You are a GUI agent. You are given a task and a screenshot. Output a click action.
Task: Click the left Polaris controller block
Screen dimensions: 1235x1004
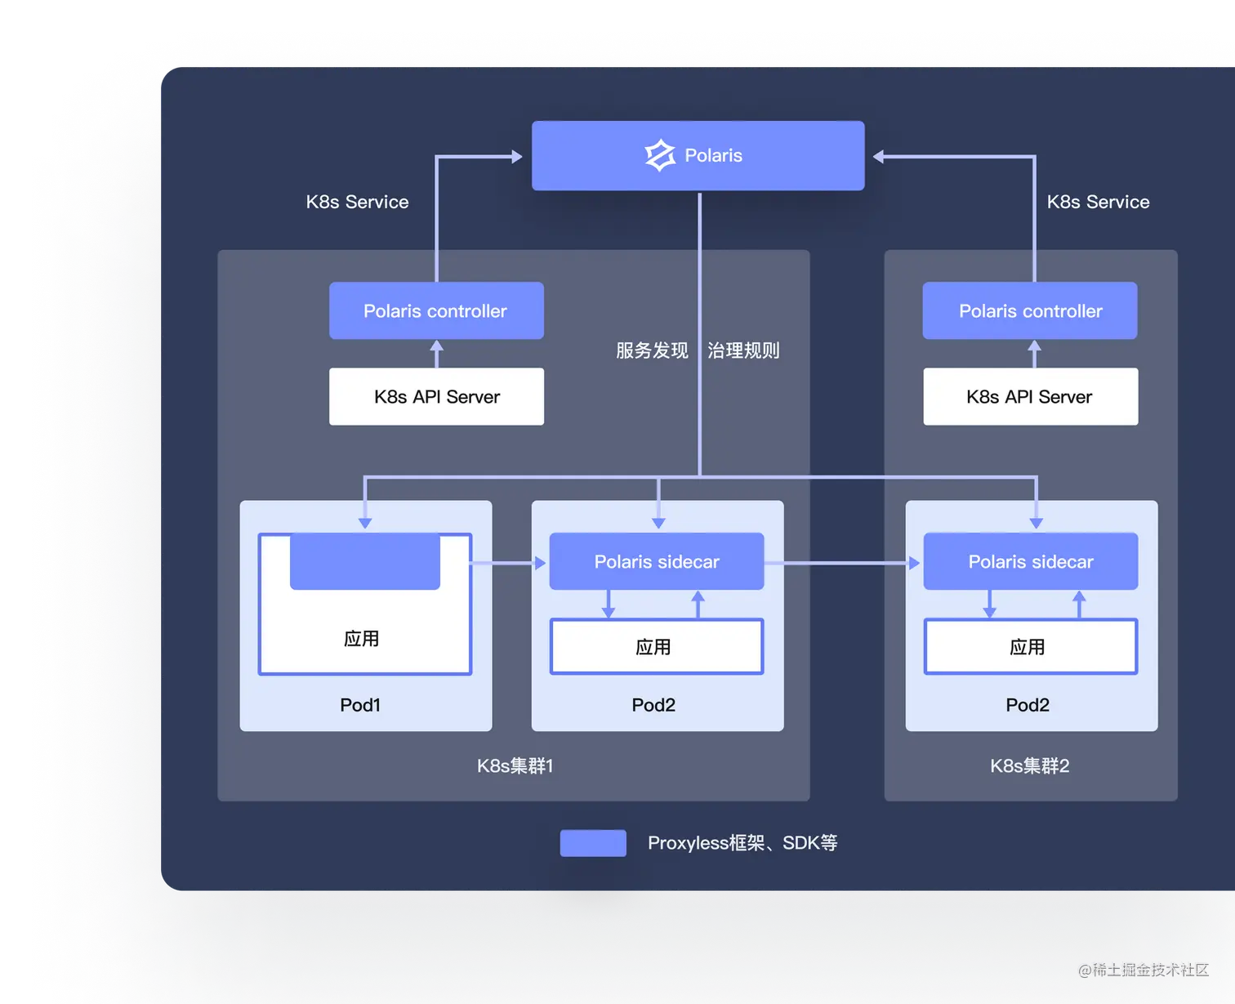click(x=436, y=310)
